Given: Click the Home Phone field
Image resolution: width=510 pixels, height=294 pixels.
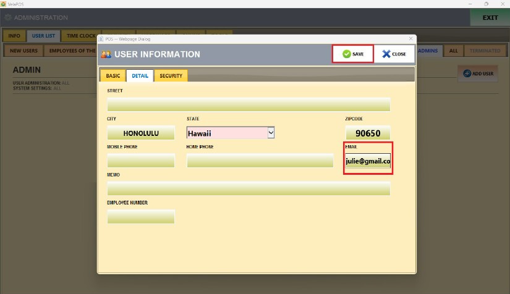Looking at the screenshot, I should (260, 161).
